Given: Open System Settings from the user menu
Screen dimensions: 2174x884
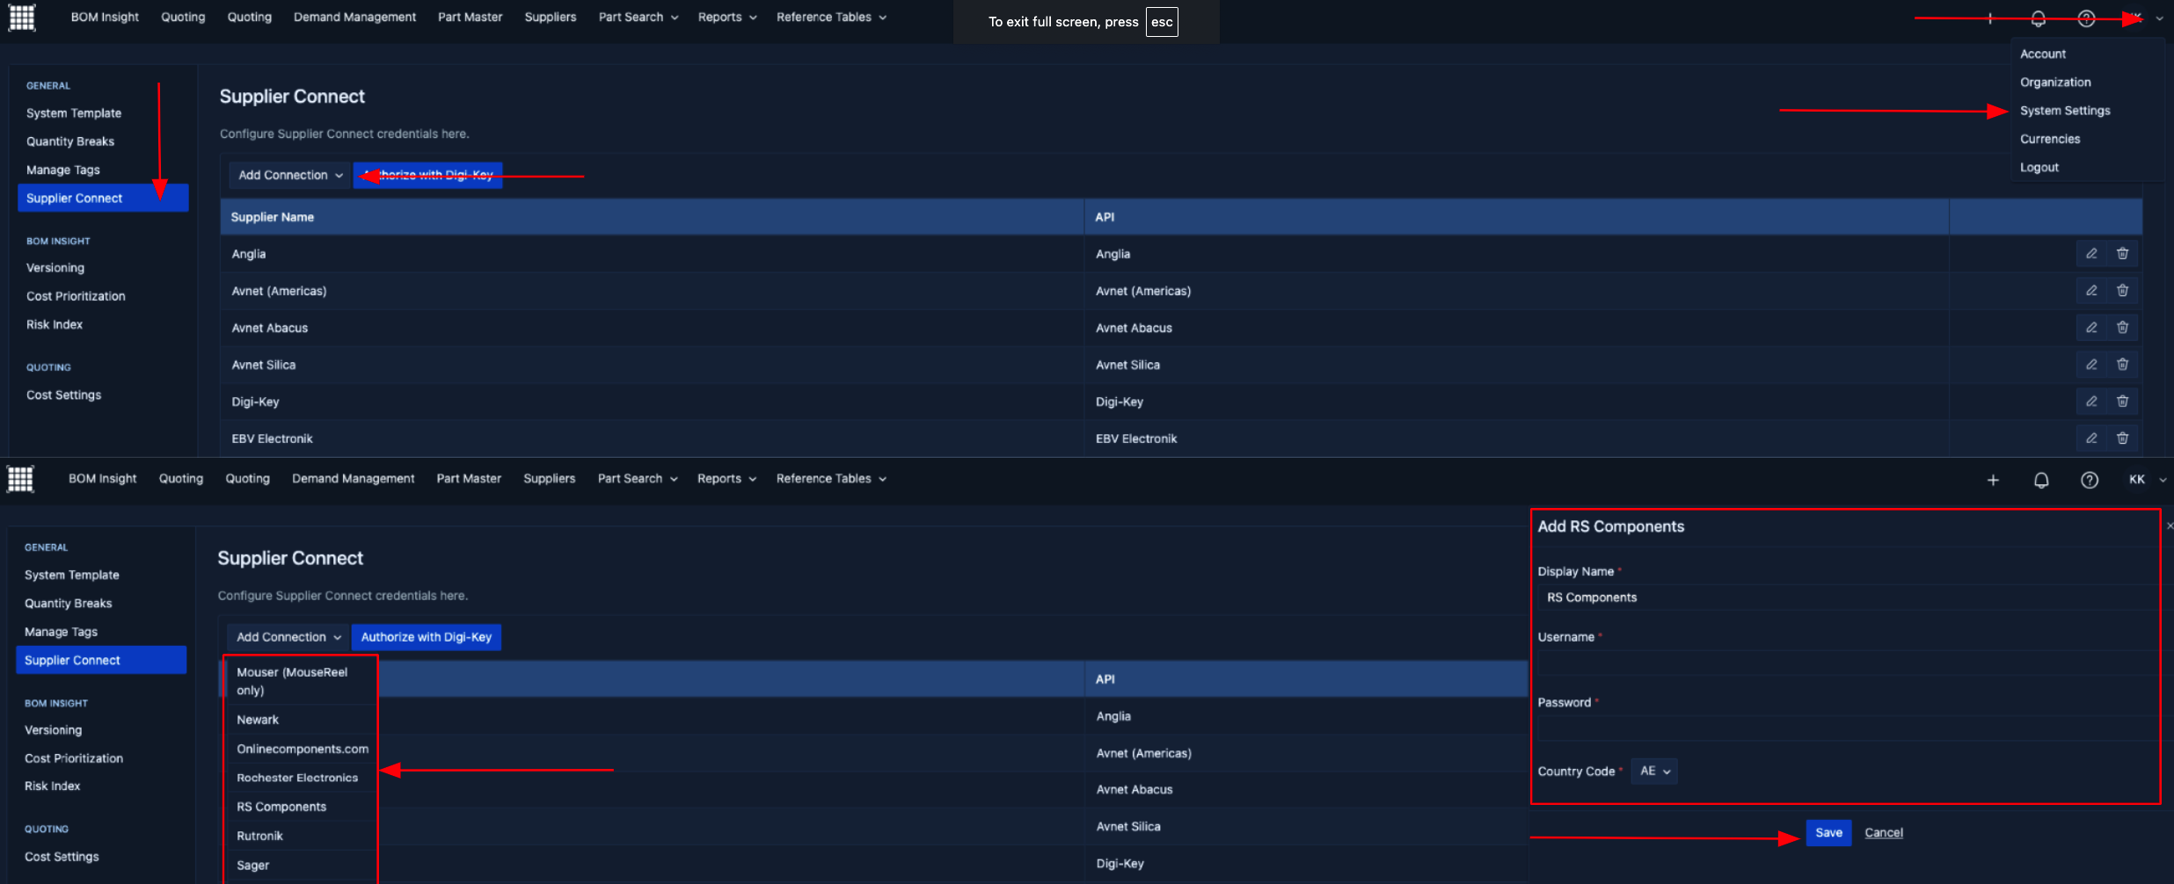Looking at the screenshot, I should (x=2064, y=111).
